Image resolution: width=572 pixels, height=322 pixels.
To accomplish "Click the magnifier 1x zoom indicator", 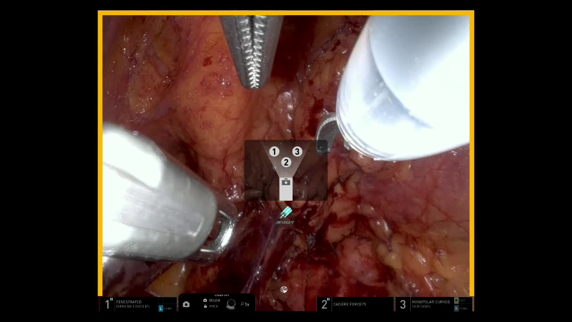I will click(245, 304).
